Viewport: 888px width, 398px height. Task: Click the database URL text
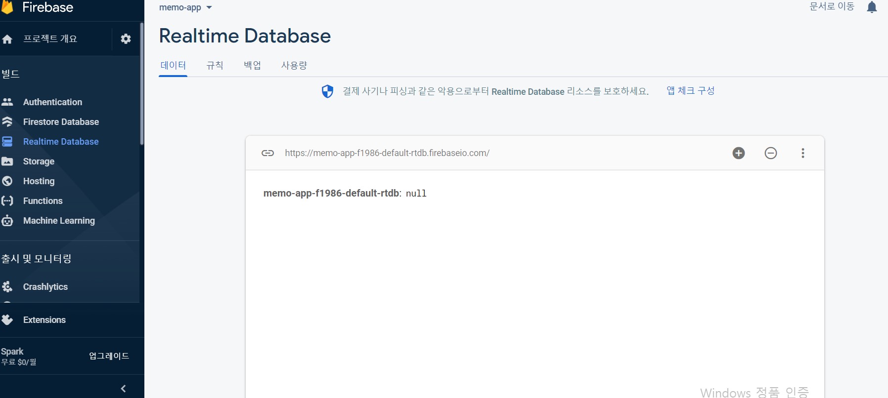click(x=387, y=153)
